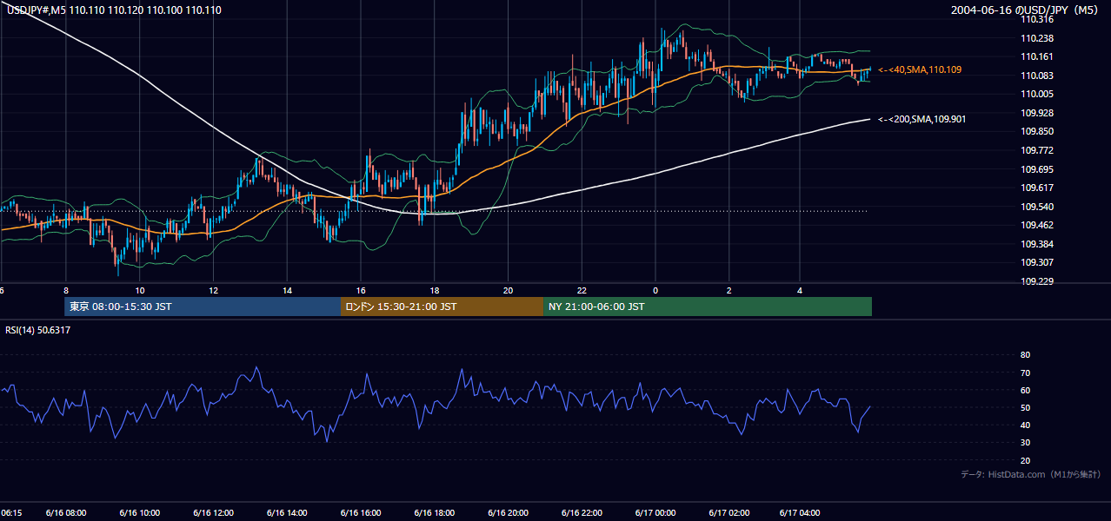Click the RSI scale 60 level label
This screenshot has height=521, width=1111.
1025,390
